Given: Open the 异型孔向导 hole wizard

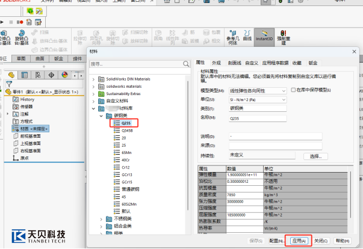Looking at the screenshot, I should point(96,37).
